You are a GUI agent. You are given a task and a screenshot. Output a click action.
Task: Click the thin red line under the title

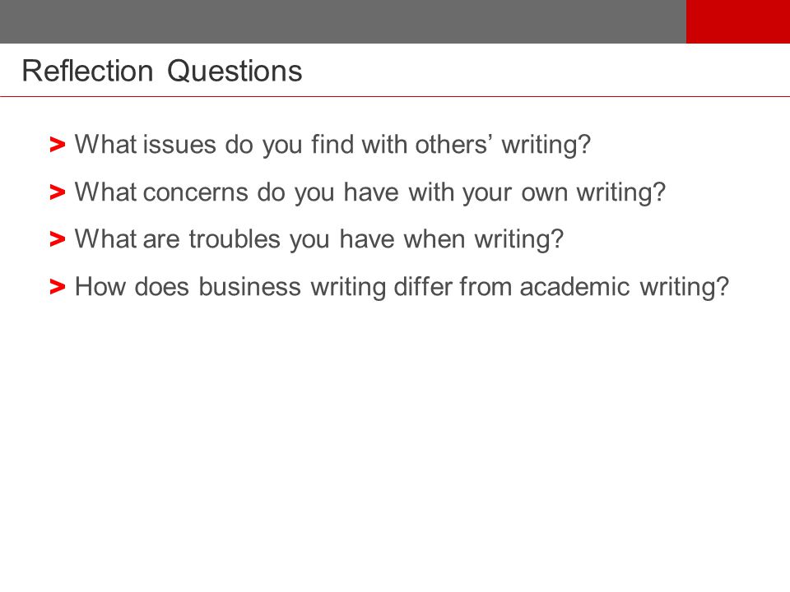(x=395, y=96)
